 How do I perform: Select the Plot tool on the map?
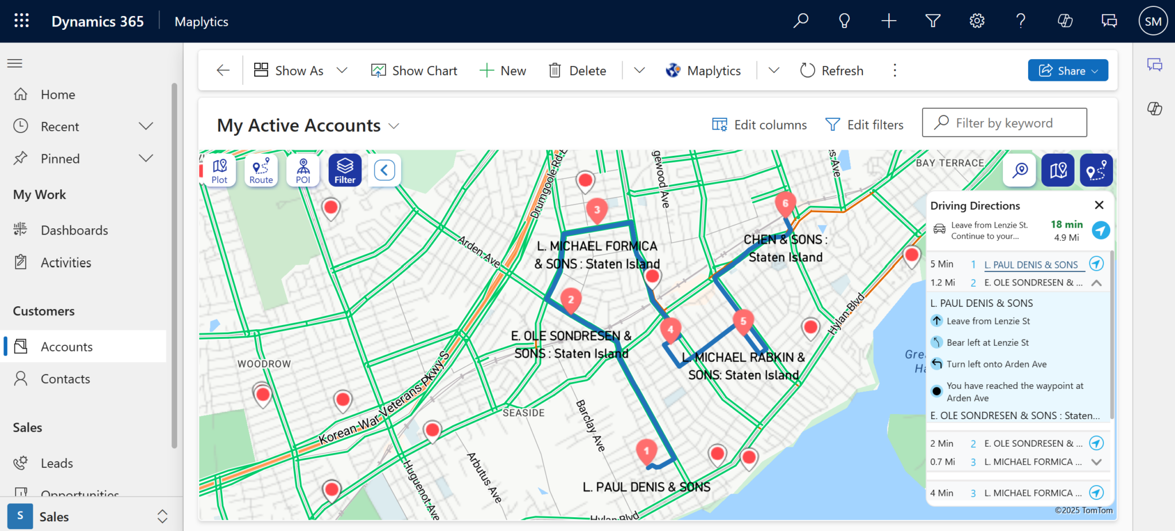pyautogui.click(x=219, y=170)
